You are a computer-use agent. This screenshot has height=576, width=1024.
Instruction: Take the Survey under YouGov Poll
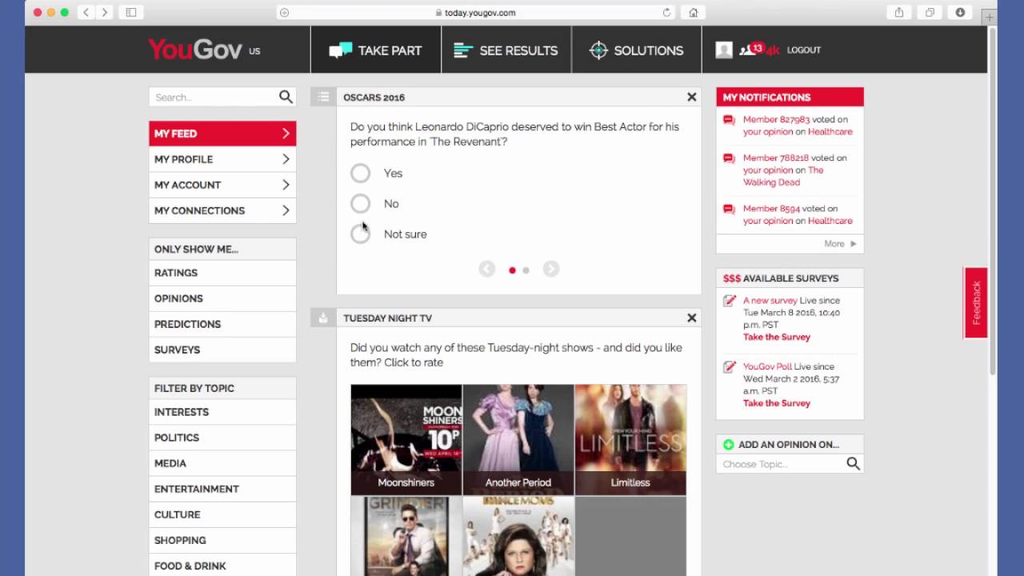[x=776, y=403]
